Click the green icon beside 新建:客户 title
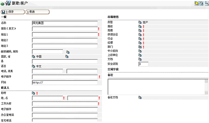This screenshot has width=209, height=123. 2,4
